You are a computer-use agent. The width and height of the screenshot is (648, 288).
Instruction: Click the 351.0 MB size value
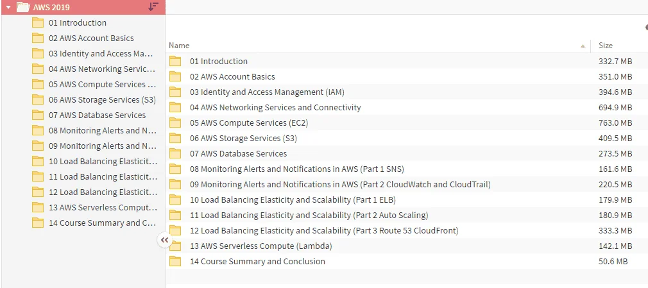615,76
